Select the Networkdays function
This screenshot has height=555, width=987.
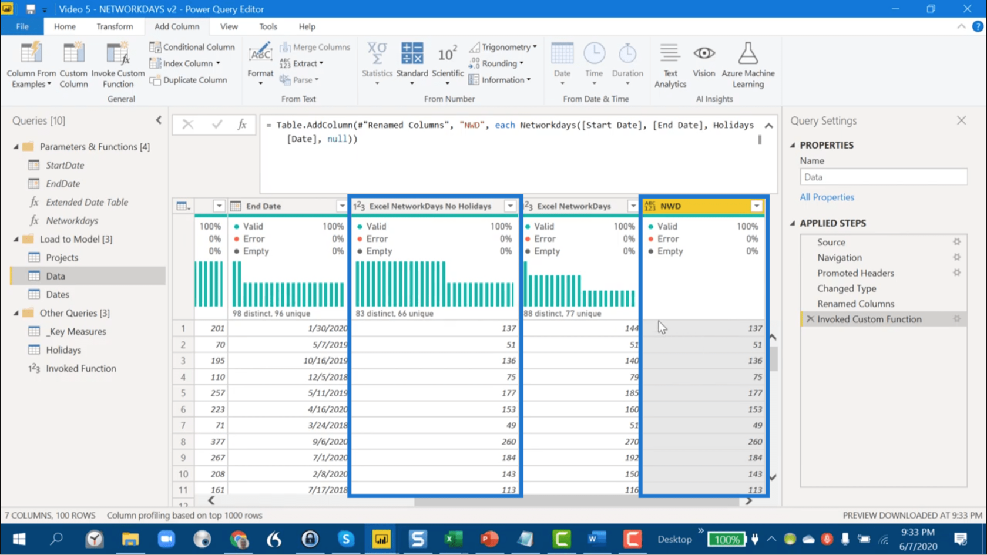pyautogui.click(x=72, y=221)
